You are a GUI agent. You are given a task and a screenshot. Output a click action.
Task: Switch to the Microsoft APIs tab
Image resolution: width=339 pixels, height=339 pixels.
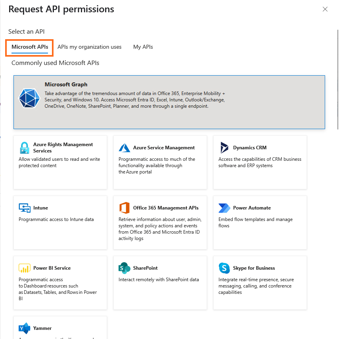pos(30,47)
